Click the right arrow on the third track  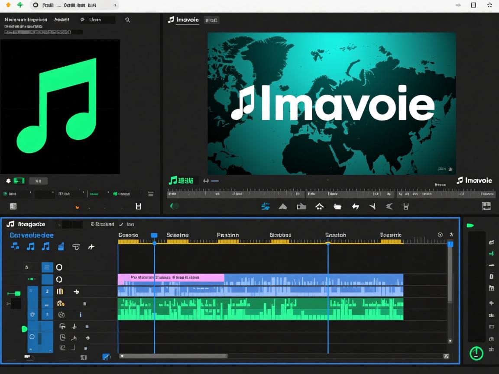[77, 292]
